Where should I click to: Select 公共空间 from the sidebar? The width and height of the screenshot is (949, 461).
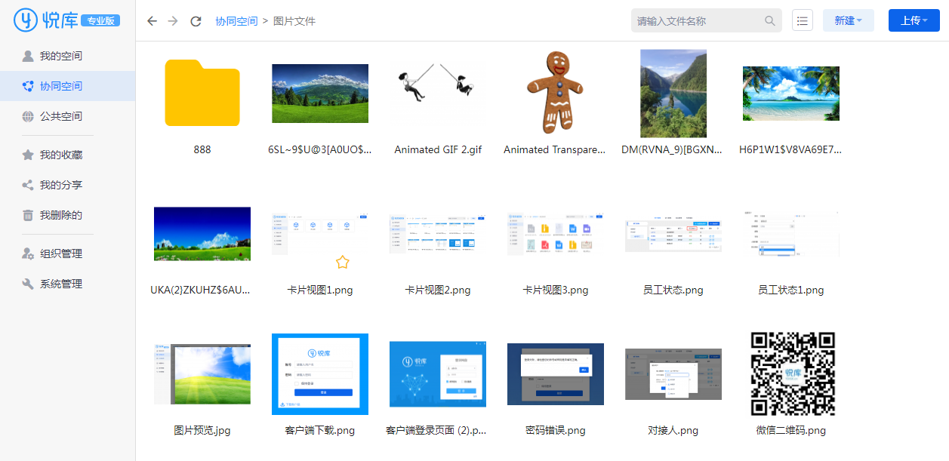pos(61,116)
